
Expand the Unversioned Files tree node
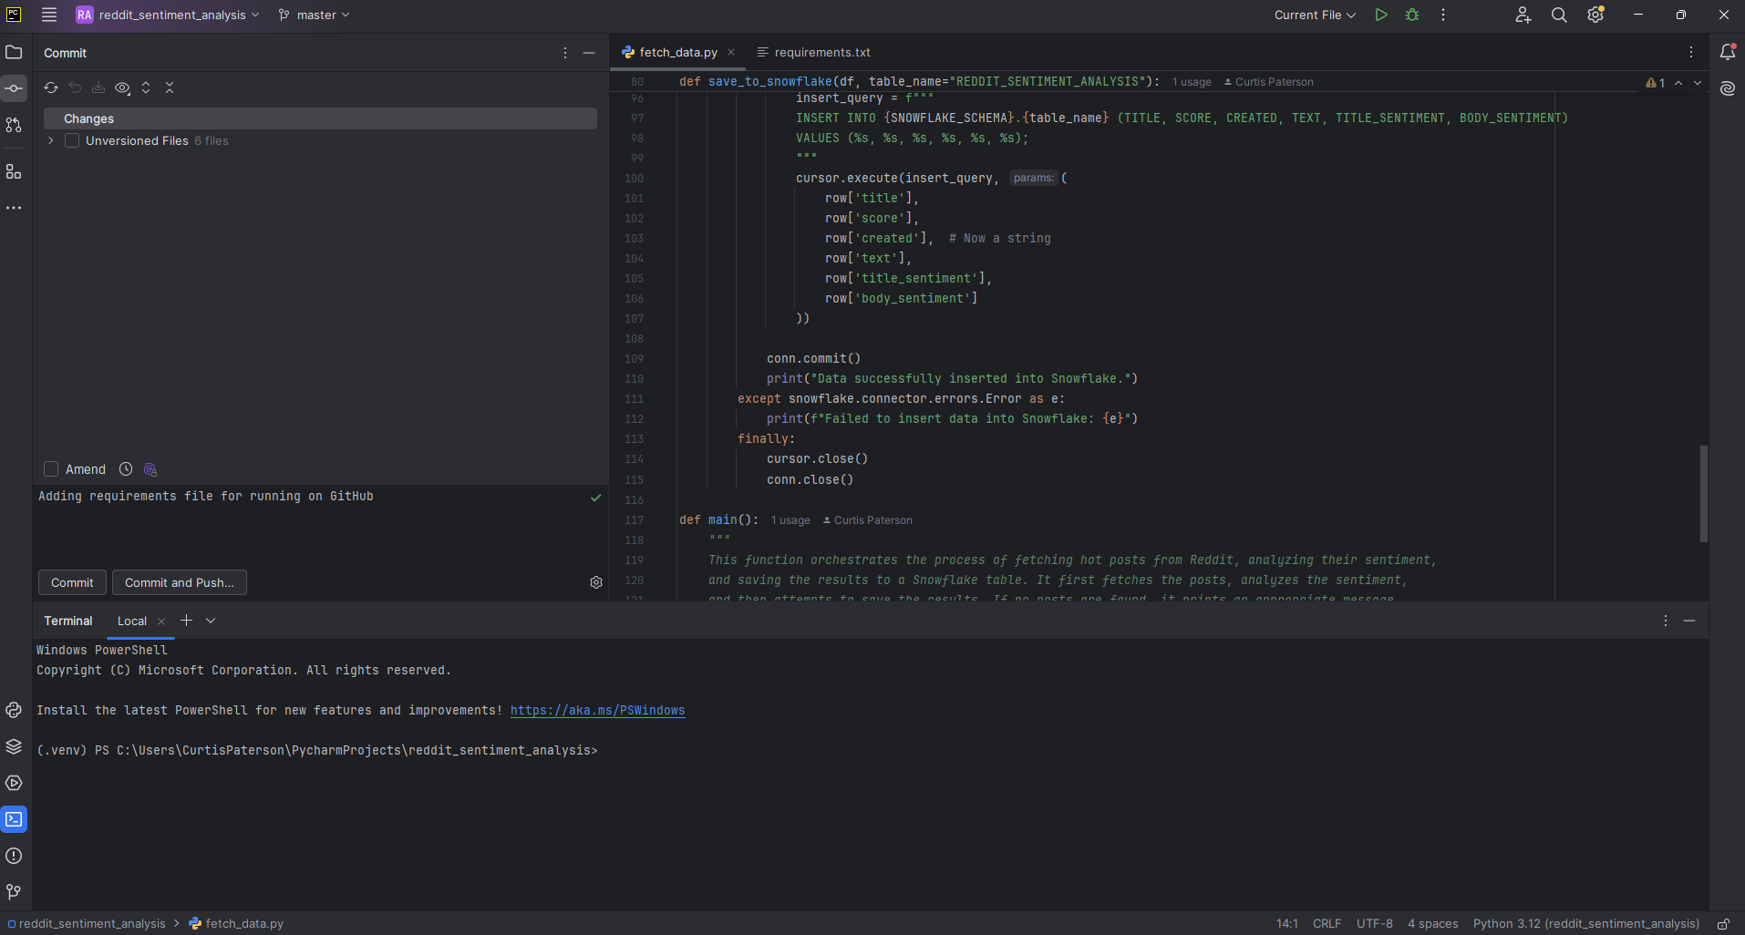pyautogui.click(x=51, y=140)
